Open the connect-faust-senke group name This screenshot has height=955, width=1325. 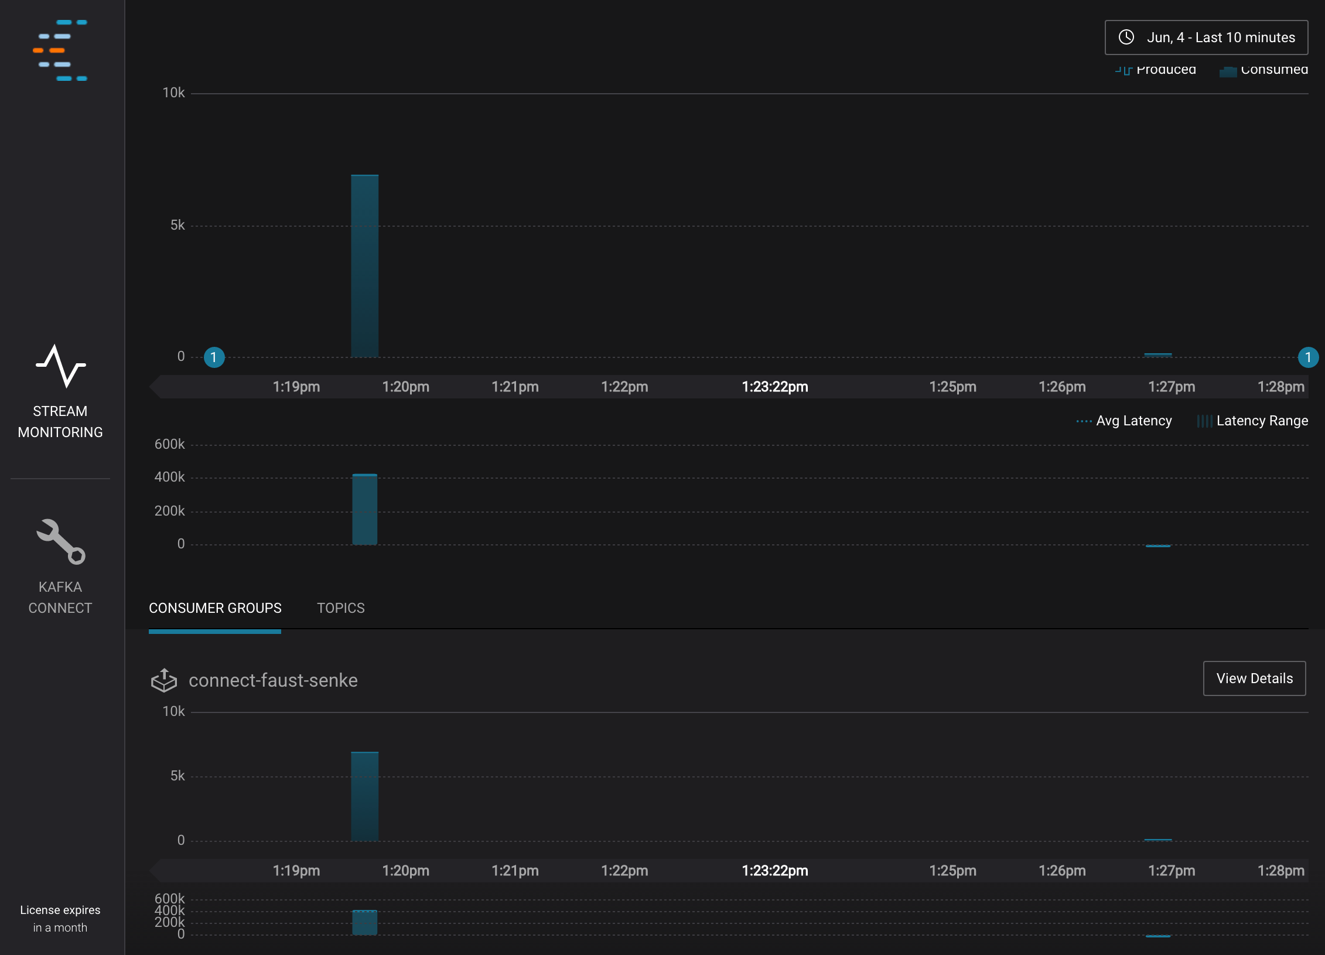[273, 680]
